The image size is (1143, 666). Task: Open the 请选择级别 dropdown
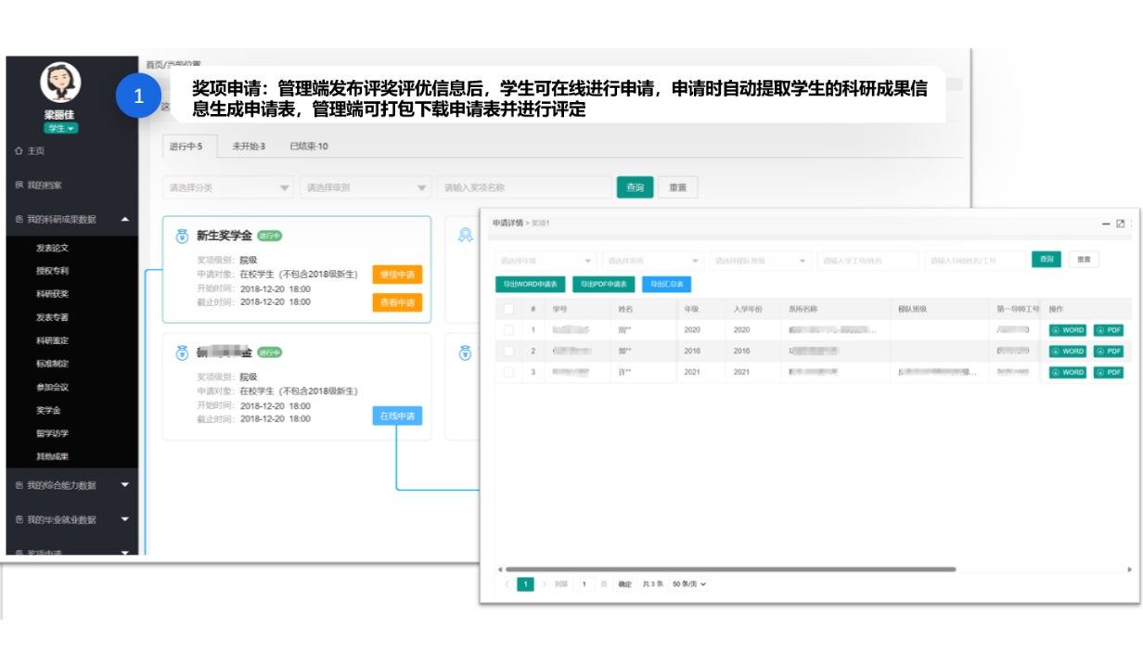(366, 187)
